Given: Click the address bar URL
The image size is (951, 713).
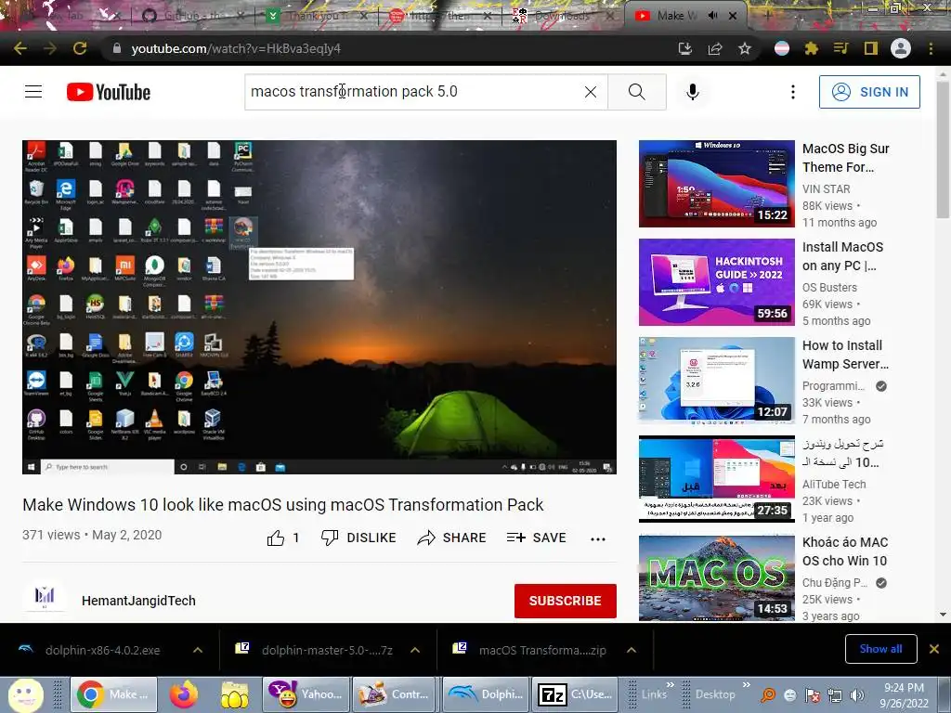Looking at the screenshot, I should point(236,48).
